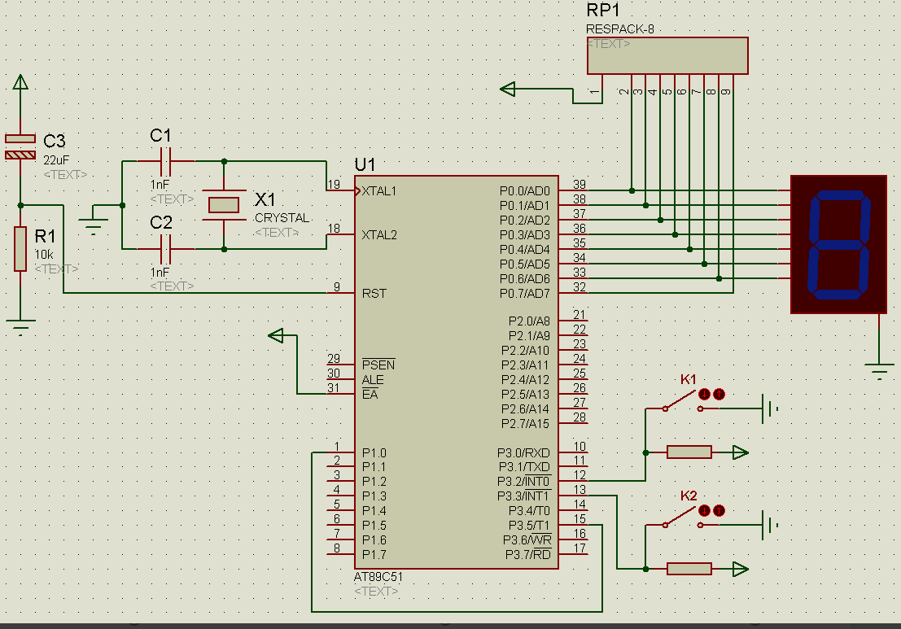This screenshot has height=629, width=901.
Task: Select the K2 switch lever symbol
Action: click(x=683, y=518)
